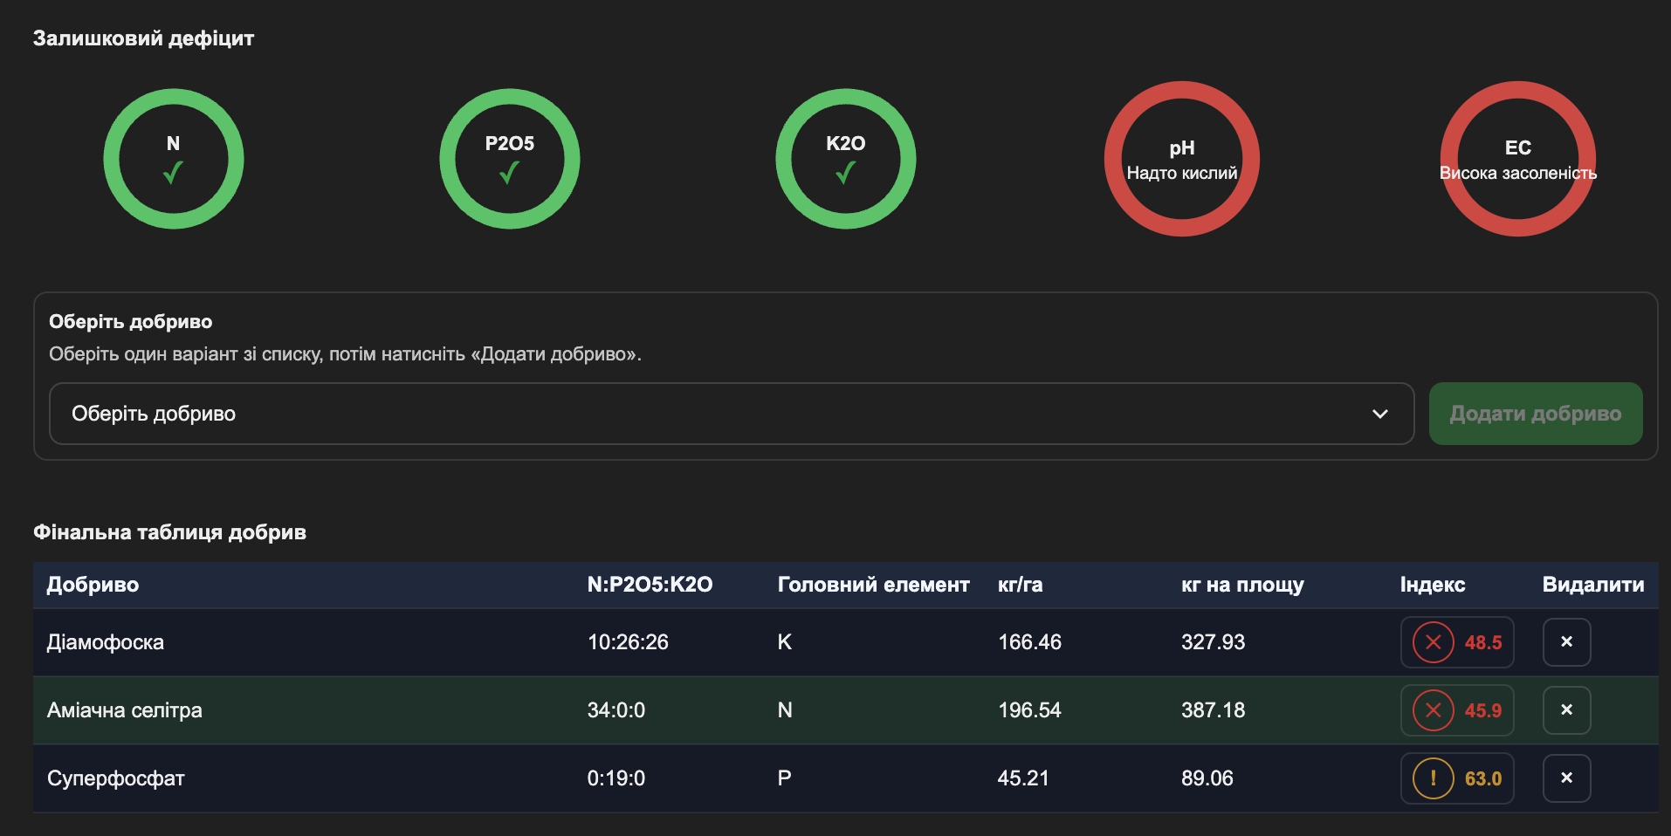
Task: Click the 'Залишковий дефіцит' heading
Action: point(143,38)
